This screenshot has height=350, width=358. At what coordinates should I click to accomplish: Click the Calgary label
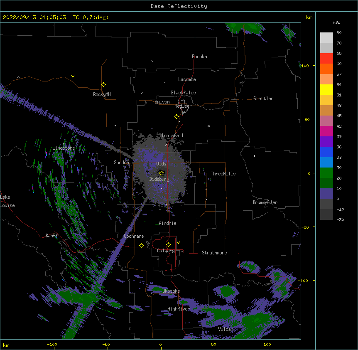coord(166,251)
